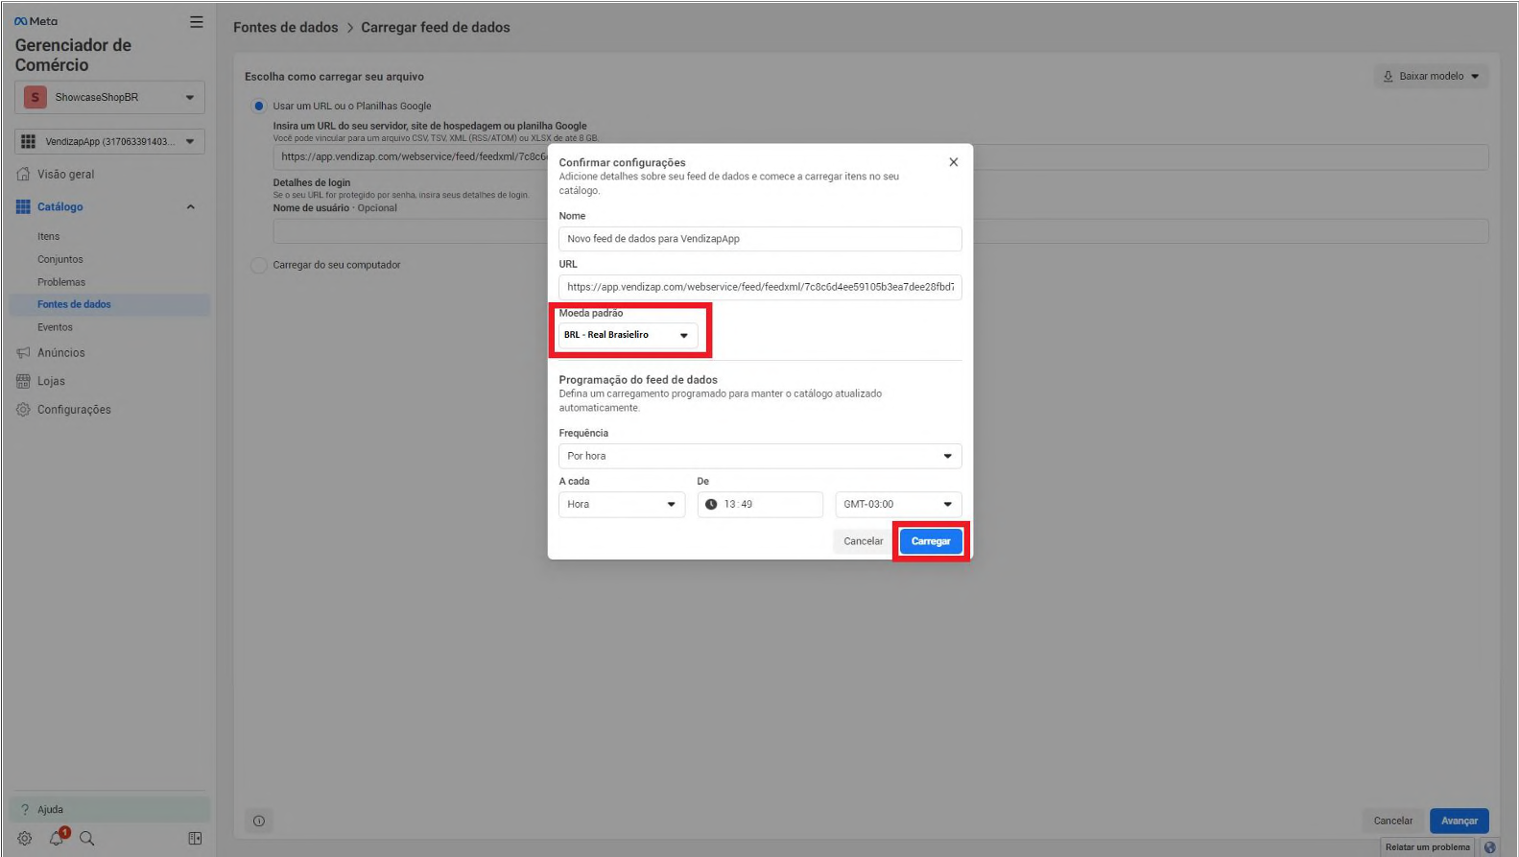Open the Moeda padrão currency dropdown
Image resolution: width=1519 pixels, height=857 pixels.
[628, 335]
